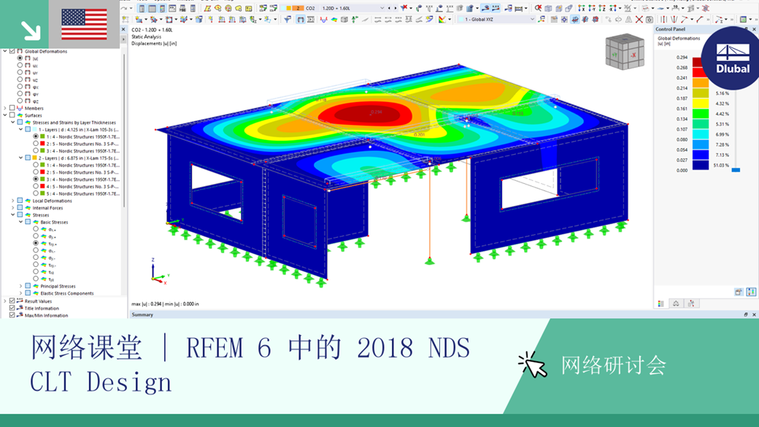Click the Basic Stresses tree item
Viewport: 759px width, 427px height.
point(54,222)
